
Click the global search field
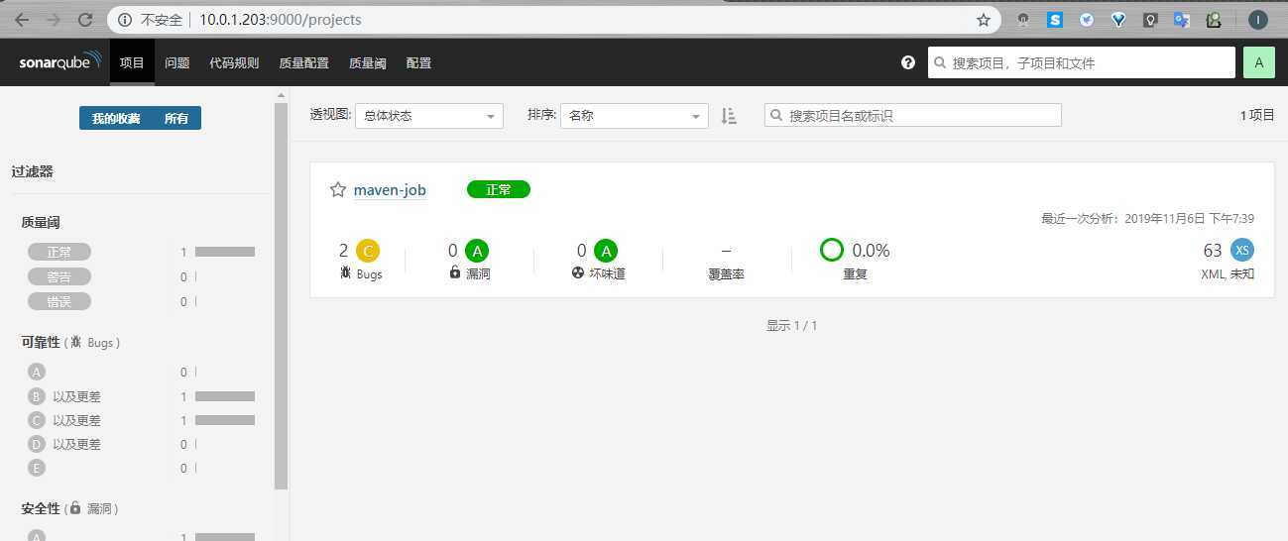(1082, 62)
